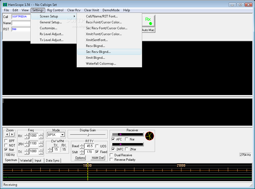
Task: Select Waterfall Colormap... option
Action: (109, 64)
